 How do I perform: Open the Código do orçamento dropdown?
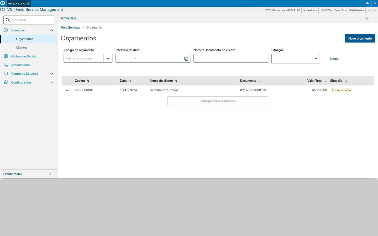click(108, 58)
